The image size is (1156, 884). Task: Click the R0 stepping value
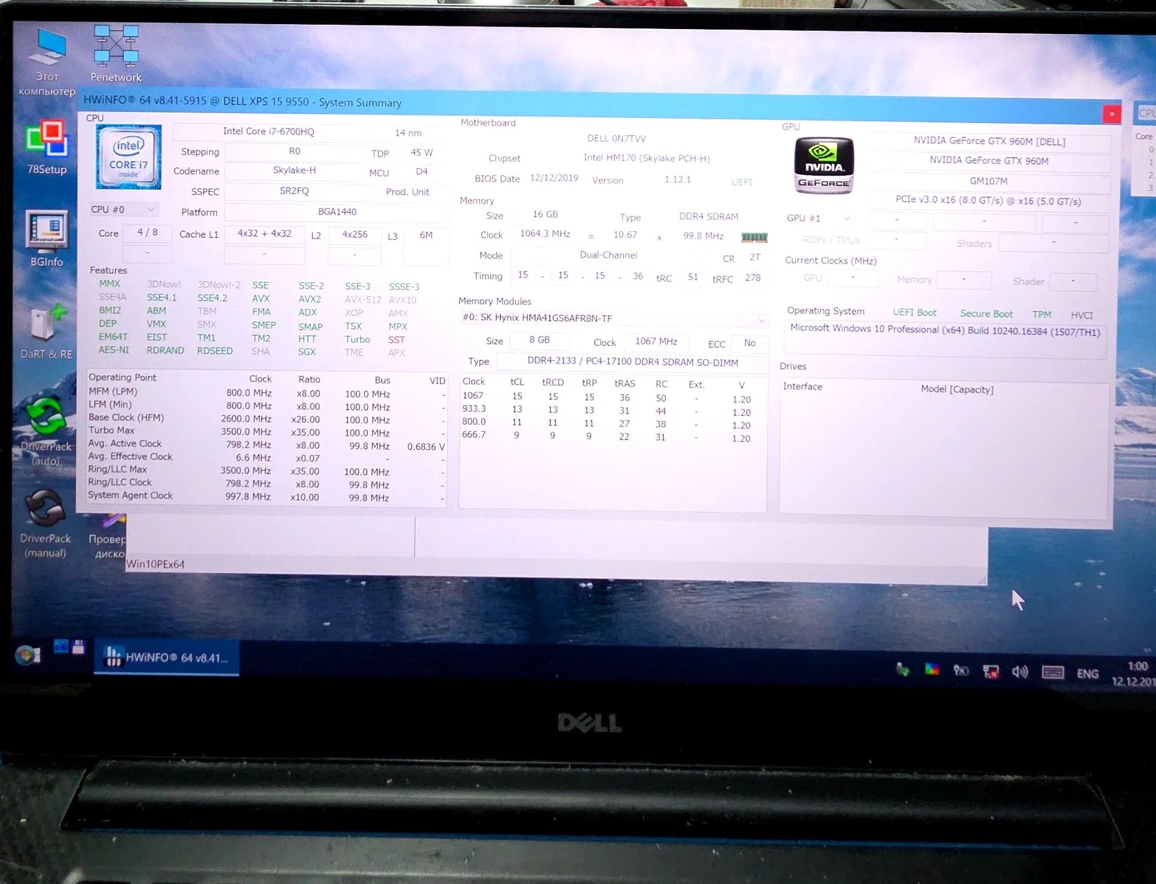click(x=294, y=151)
